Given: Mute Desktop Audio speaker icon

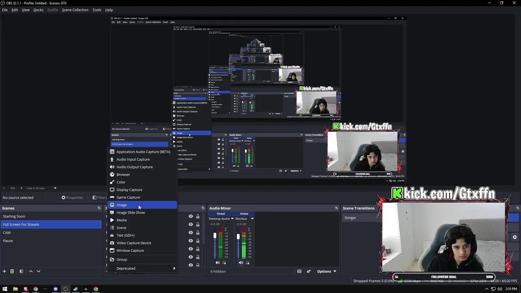Looking at the screenshot, I should point(217,263).
